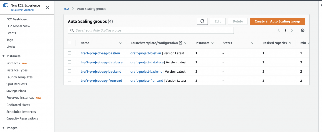Click Tell us what you think link

pos(22,10)
